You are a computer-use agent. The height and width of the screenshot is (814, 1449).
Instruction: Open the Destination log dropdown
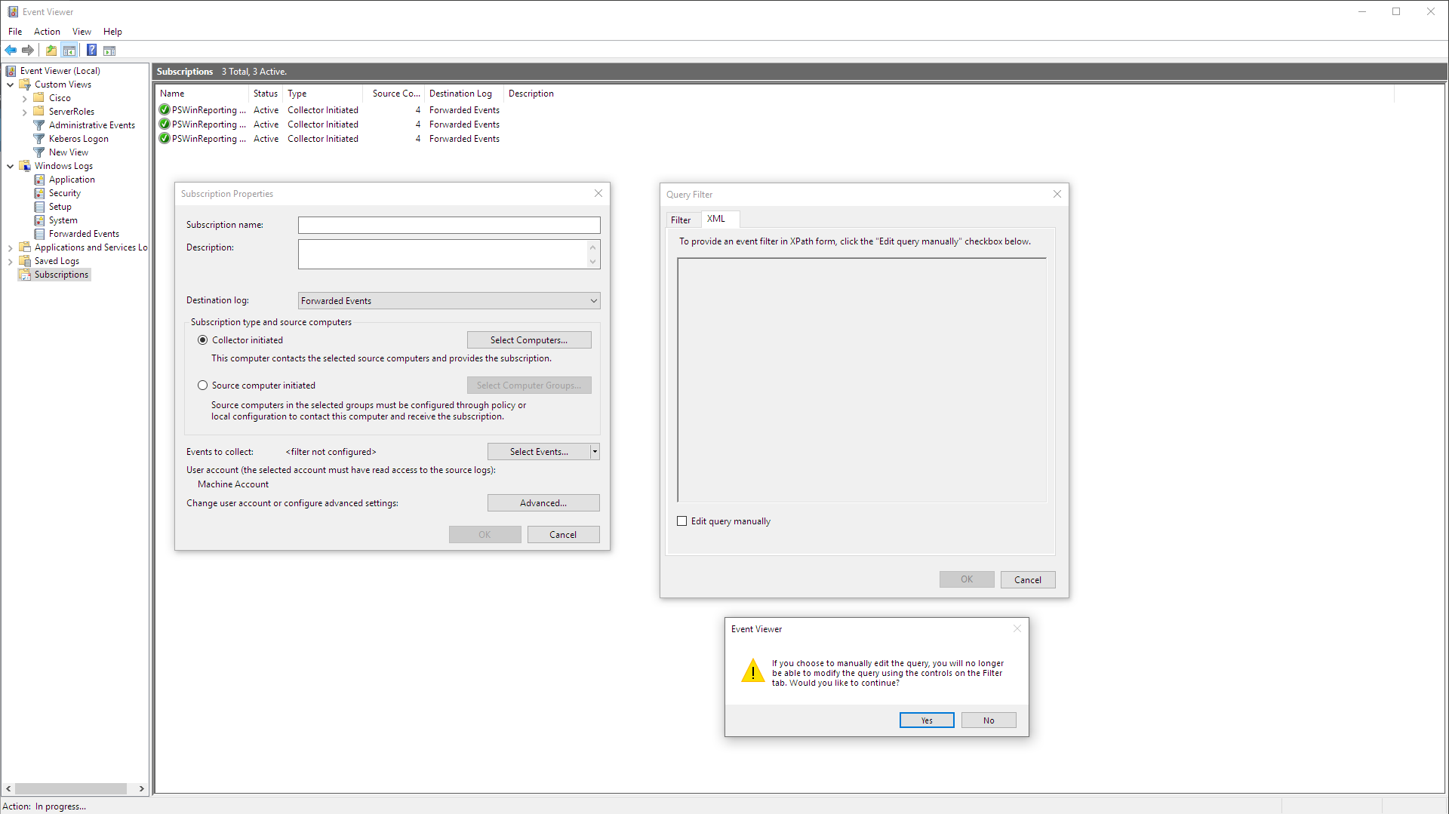click(x=593, y=300)
